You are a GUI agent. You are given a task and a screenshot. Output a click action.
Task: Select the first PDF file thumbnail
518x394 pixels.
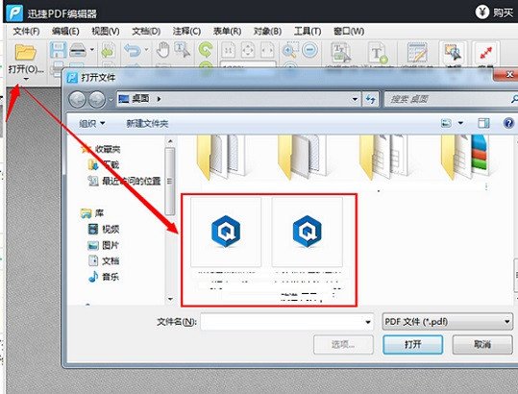click(x=226, y=232)
